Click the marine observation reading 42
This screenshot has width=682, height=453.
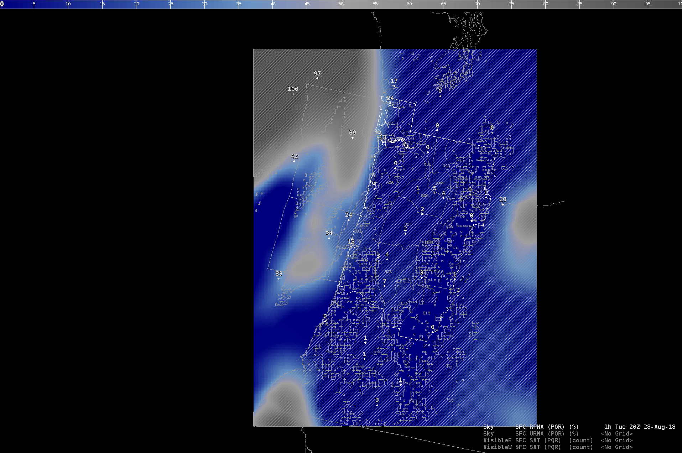click(294, 157)
